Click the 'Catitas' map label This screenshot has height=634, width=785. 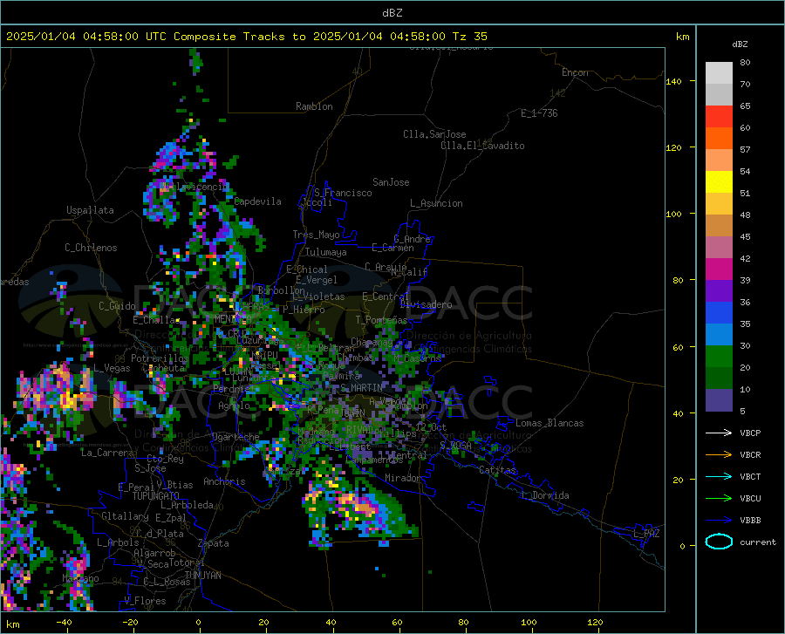click(x=497, y=470)
